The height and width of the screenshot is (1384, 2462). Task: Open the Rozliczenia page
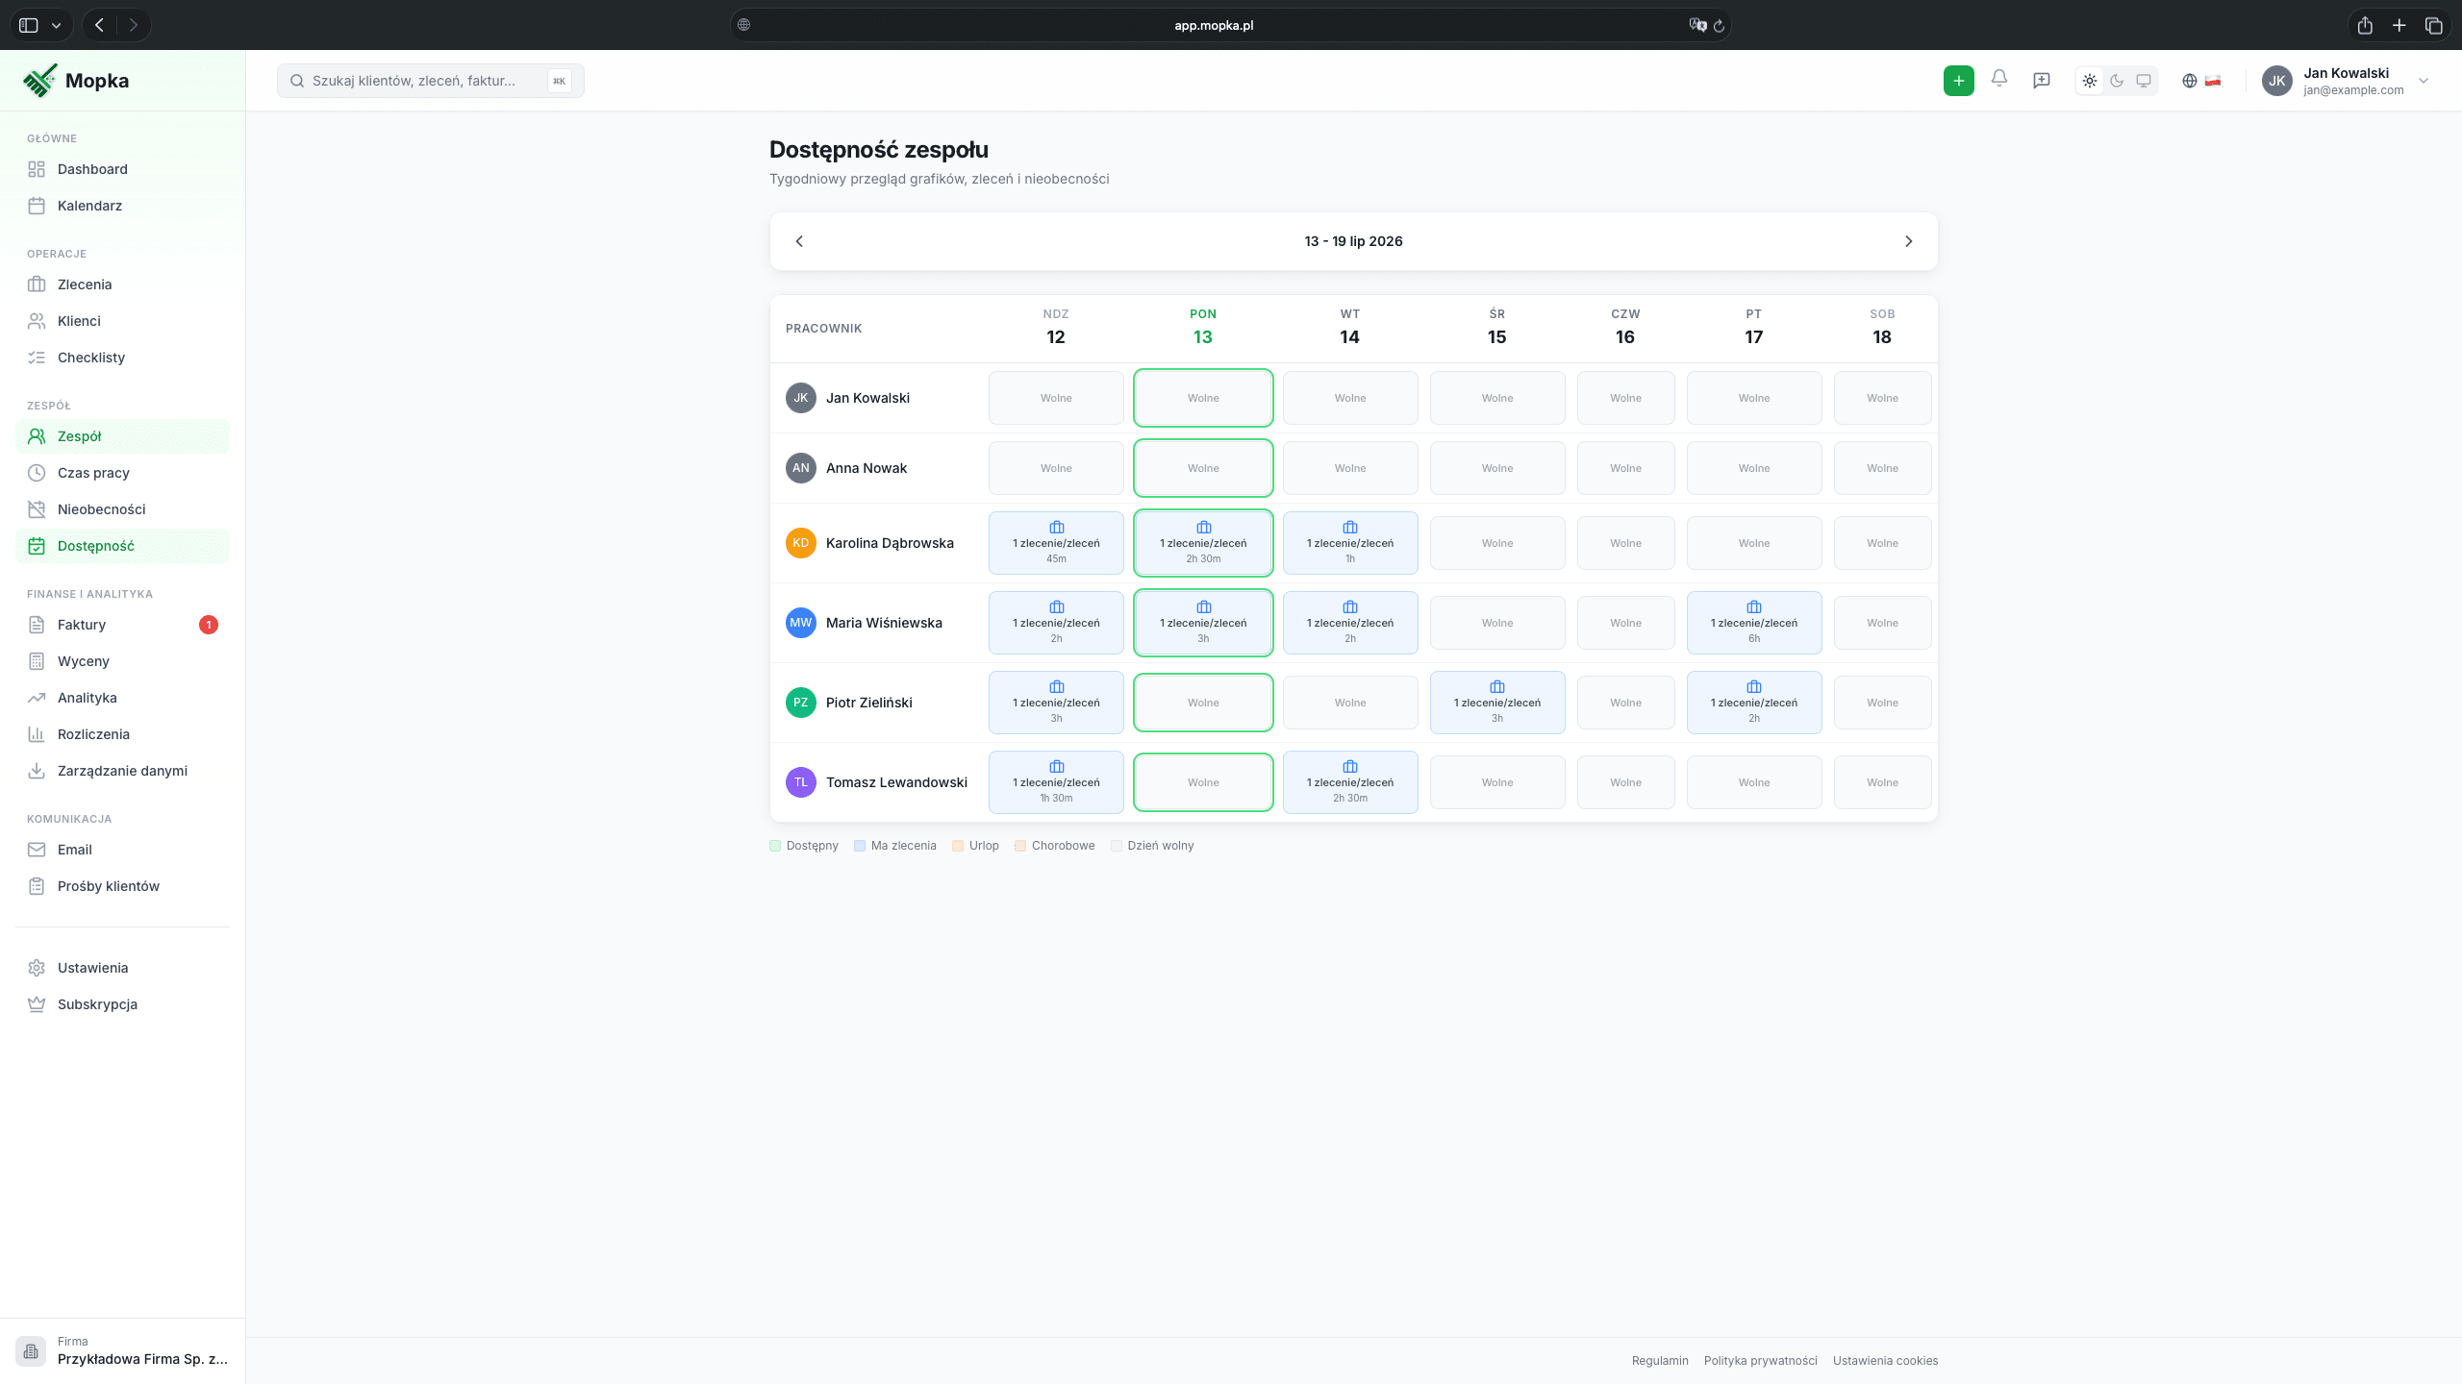pyautogui.click(x=122, y=734)
